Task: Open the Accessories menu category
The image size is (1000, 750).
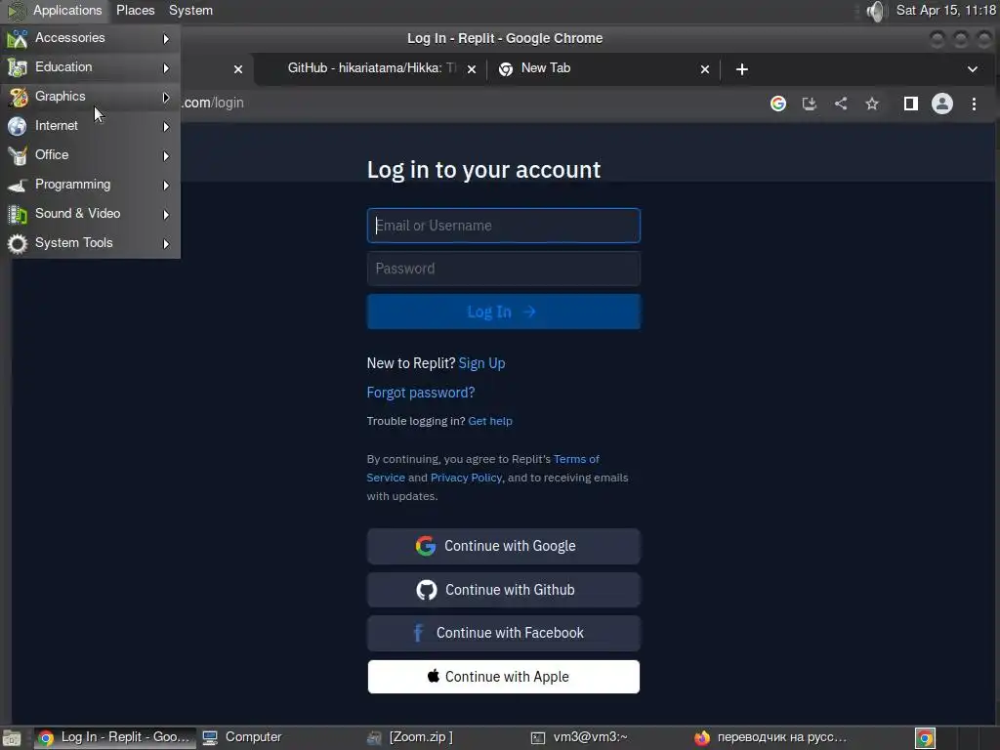Action: [x=90, y=38]
